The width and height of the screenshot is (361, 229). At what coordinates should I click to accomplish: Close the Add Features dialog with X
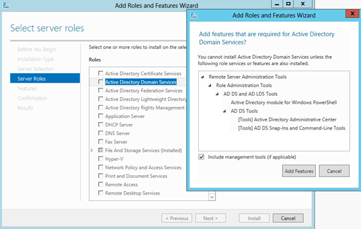click(352, 14)
